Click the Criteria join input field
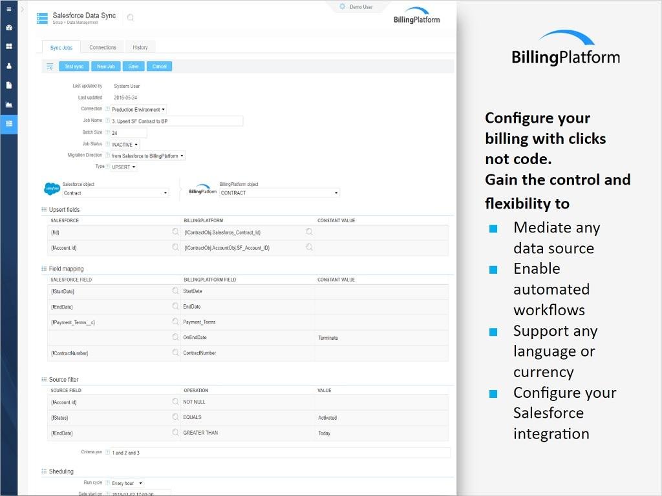Viewport: 662px width, 496px height. click(281, 453)
